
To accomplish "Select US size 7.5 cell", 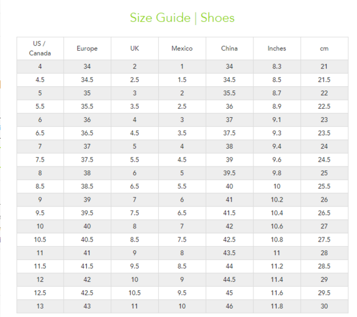I will tap(40, 159).
